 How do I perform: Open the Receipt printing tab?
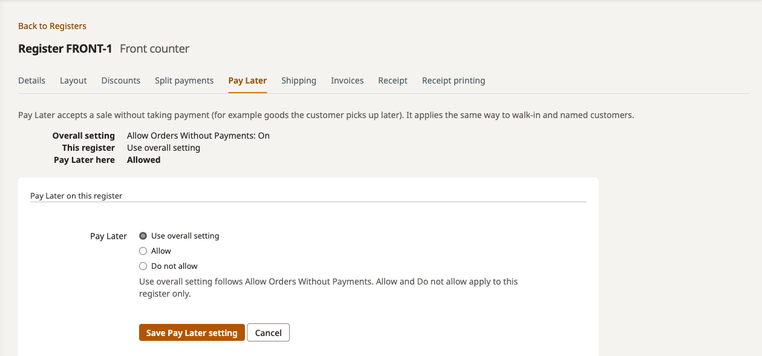click(454, 81)
